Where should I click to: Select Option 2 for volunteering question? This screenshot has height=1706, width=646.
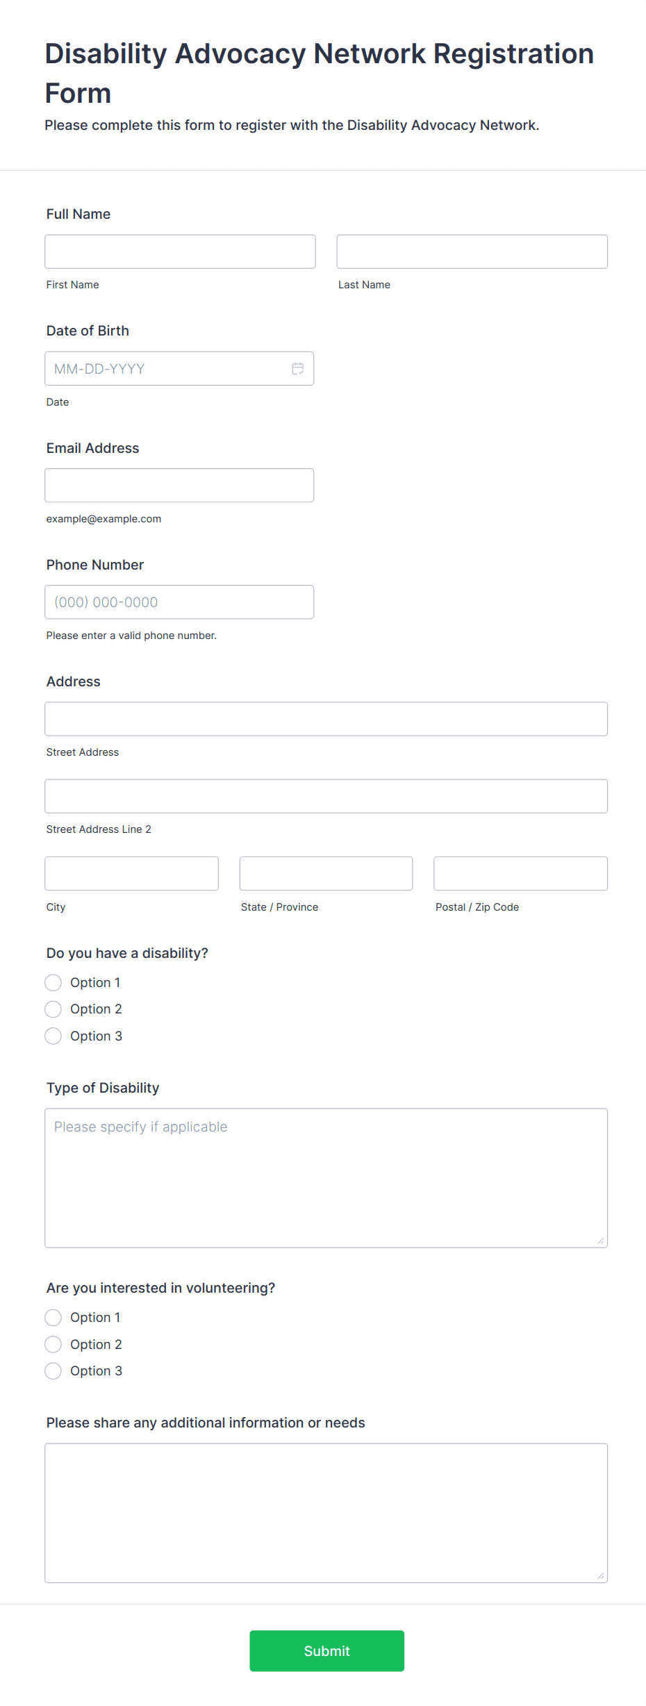[x=53, y=1343]
